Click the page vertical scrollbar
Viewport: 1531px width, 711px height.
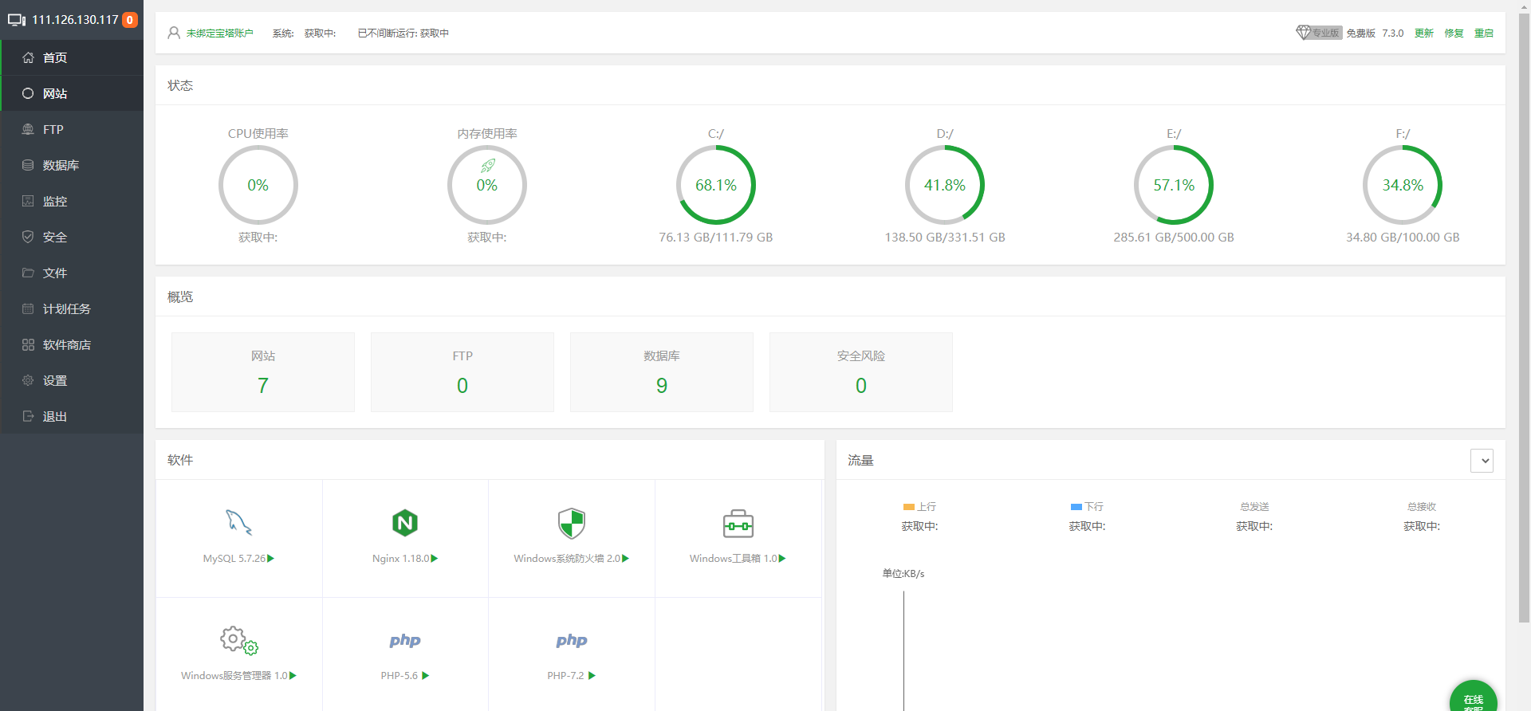coord(1525,319)
